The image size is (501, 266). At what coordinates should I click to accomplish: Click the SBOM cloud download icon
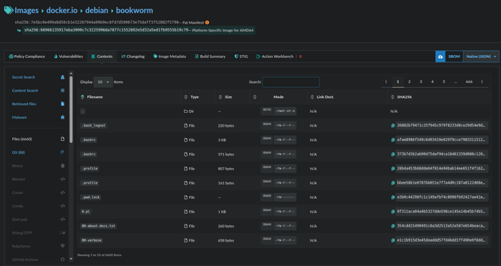tap(440, 56)
